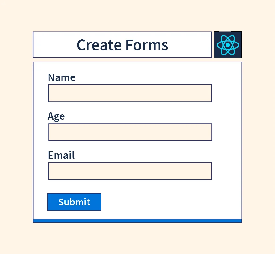Click the word "Submit" on the button
The height and width of the screenshot is (254, 275).
[74, 202]
